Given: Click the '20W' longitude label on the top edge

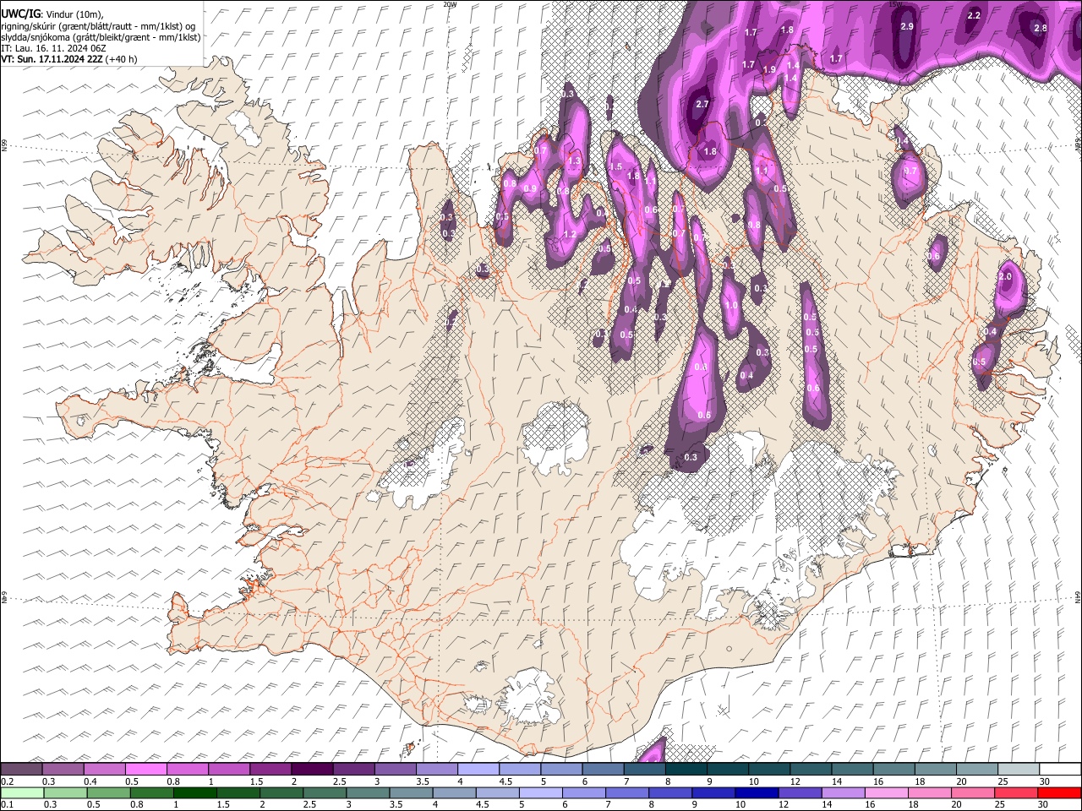Looking at the screenshot, I should [450, 3].
